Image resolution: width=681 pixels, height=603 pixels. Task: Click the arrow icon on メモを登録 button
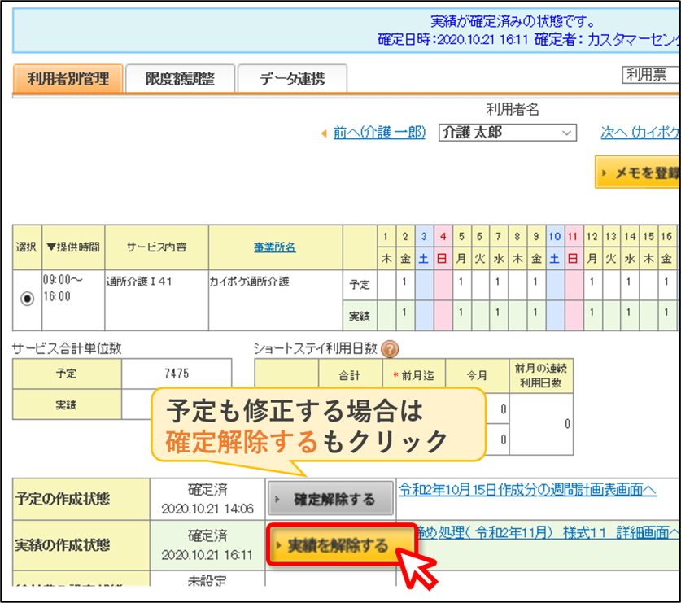click(604, 173)
